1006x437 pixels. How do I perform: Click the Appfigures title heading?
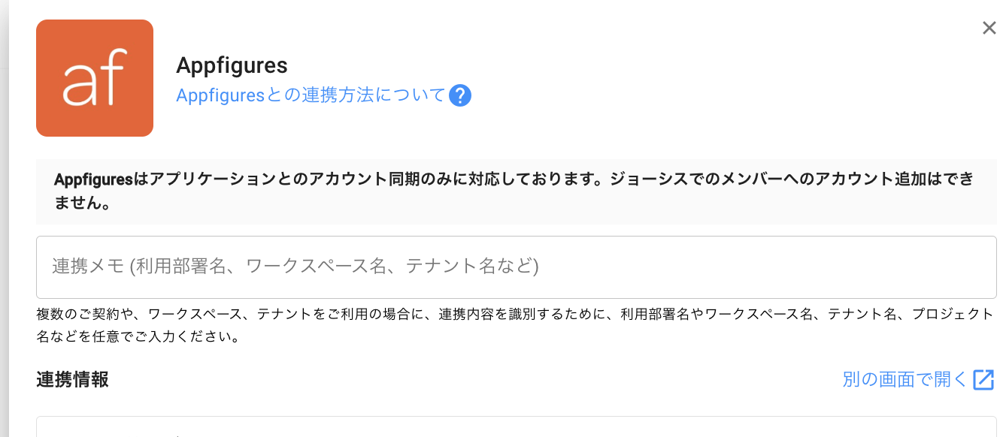point(232,65)
